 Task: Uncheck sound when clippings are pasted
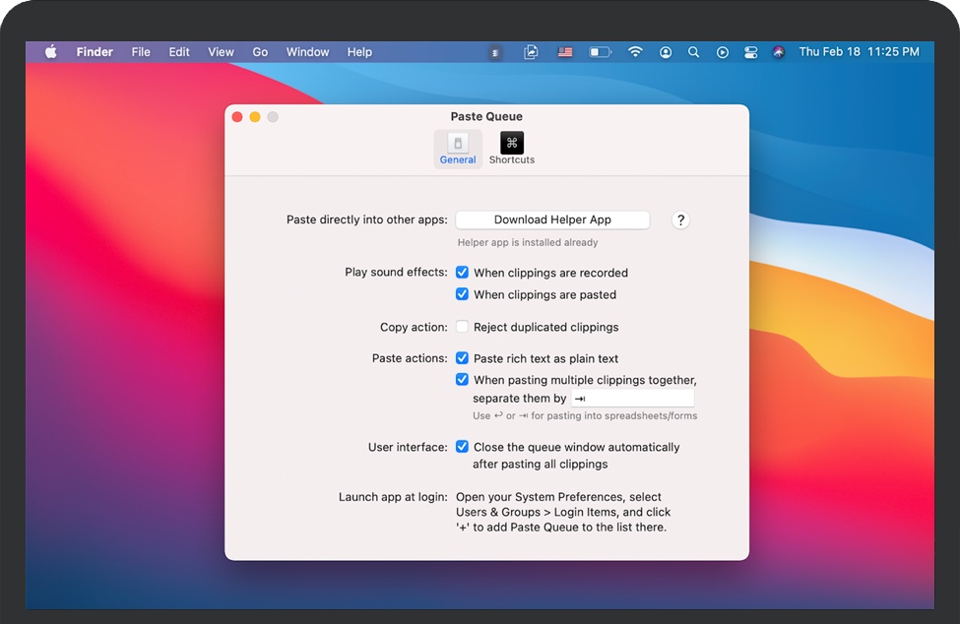[462, 294]
